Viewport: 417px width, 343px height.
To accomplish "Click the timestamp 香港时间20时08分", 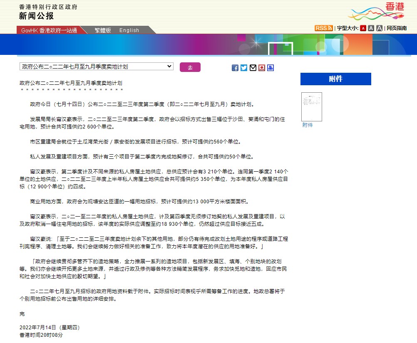I will point(41,335).
